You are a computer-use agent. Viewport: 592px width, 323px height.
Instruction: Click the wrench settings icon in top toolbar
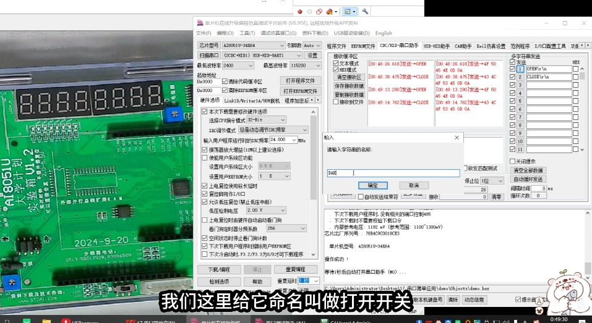(x=365, y=12)
